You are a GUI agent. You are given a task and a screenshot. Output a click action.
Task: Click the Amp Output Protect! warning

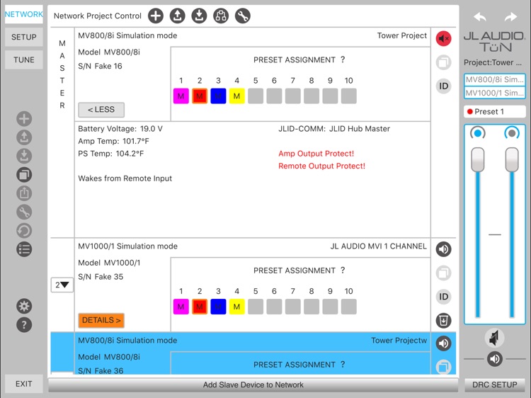pos(316,154)
